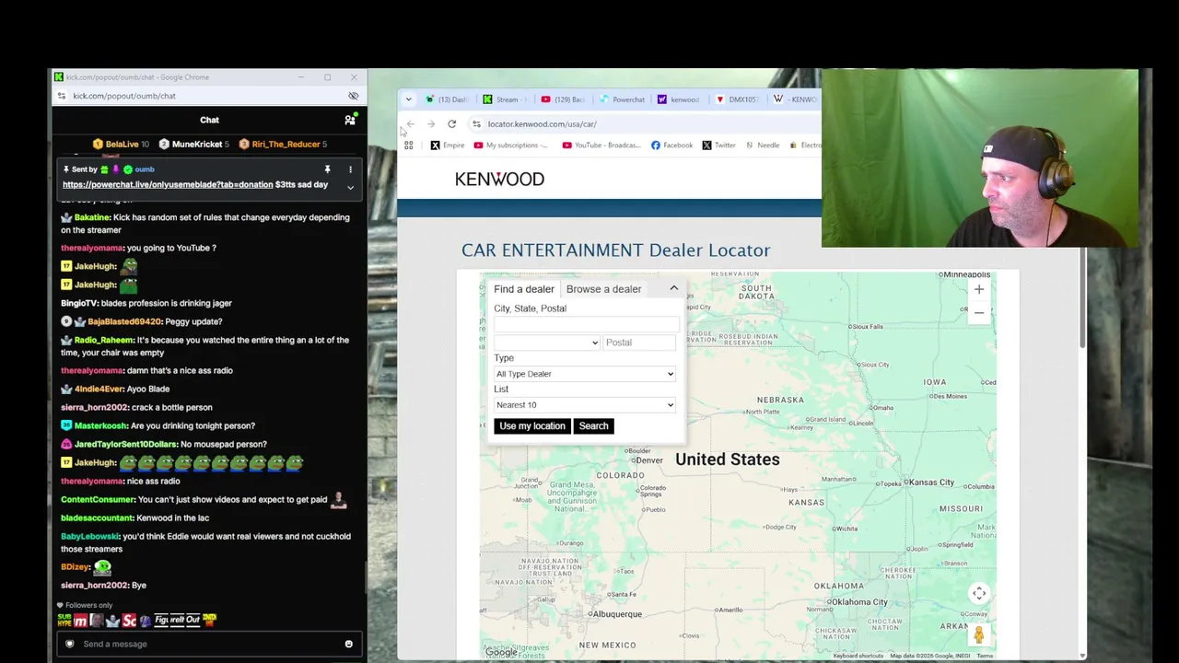Click the site info icon in Kick popout

(61, 96)
